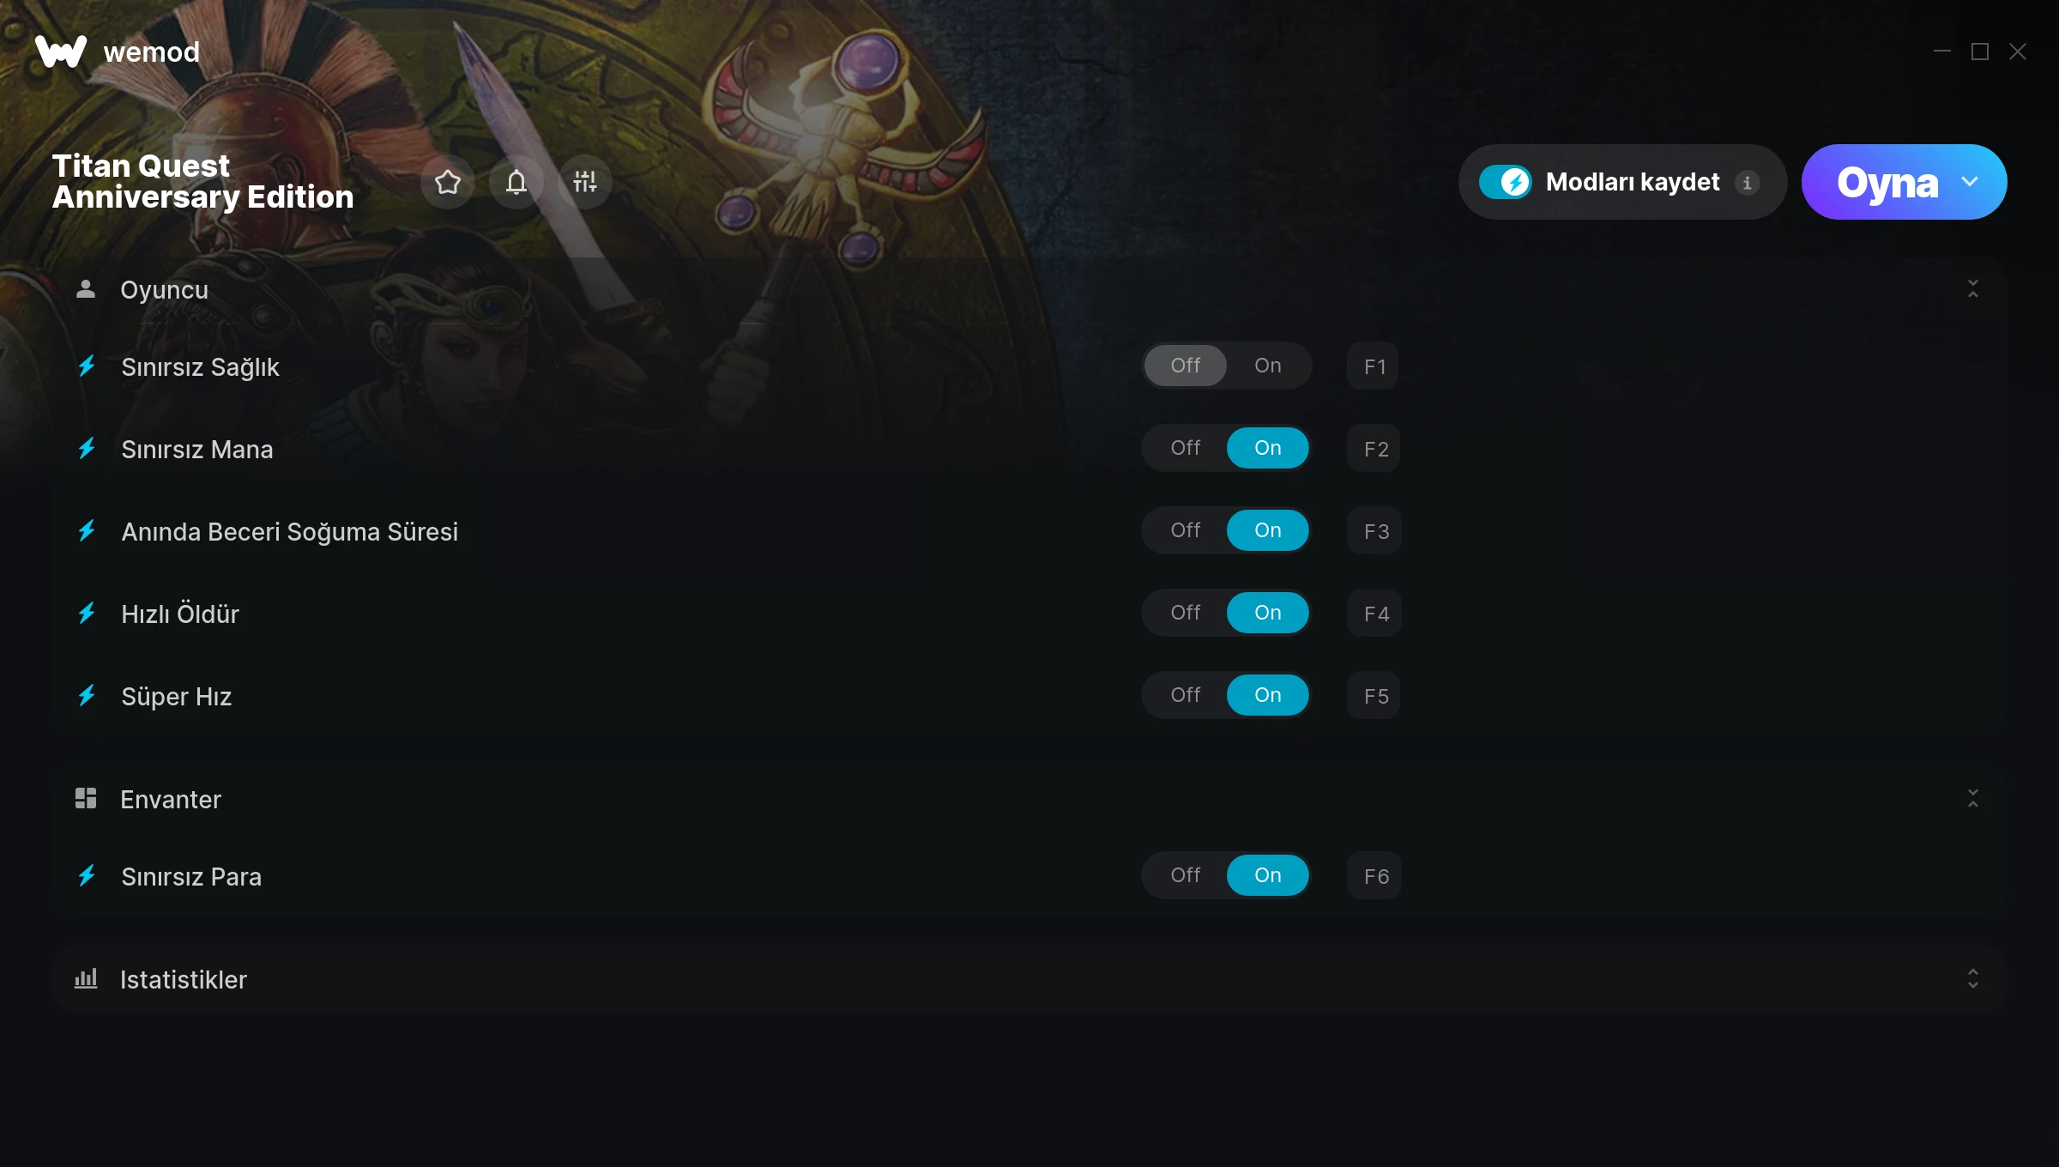Click the Envanter grid icon
This screenshot has width=2059, height=1167.
[86, 799]
